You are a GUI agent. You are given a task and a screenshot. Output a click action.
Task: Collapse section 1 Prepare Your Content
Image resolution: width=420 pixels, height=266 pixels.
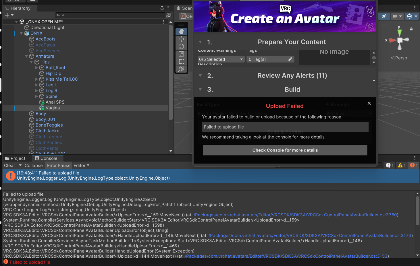(200, 42)
